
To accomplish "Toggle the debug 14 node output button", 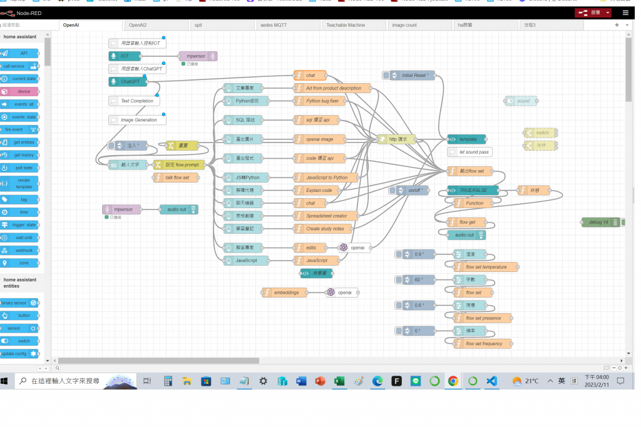I will 624,222.
